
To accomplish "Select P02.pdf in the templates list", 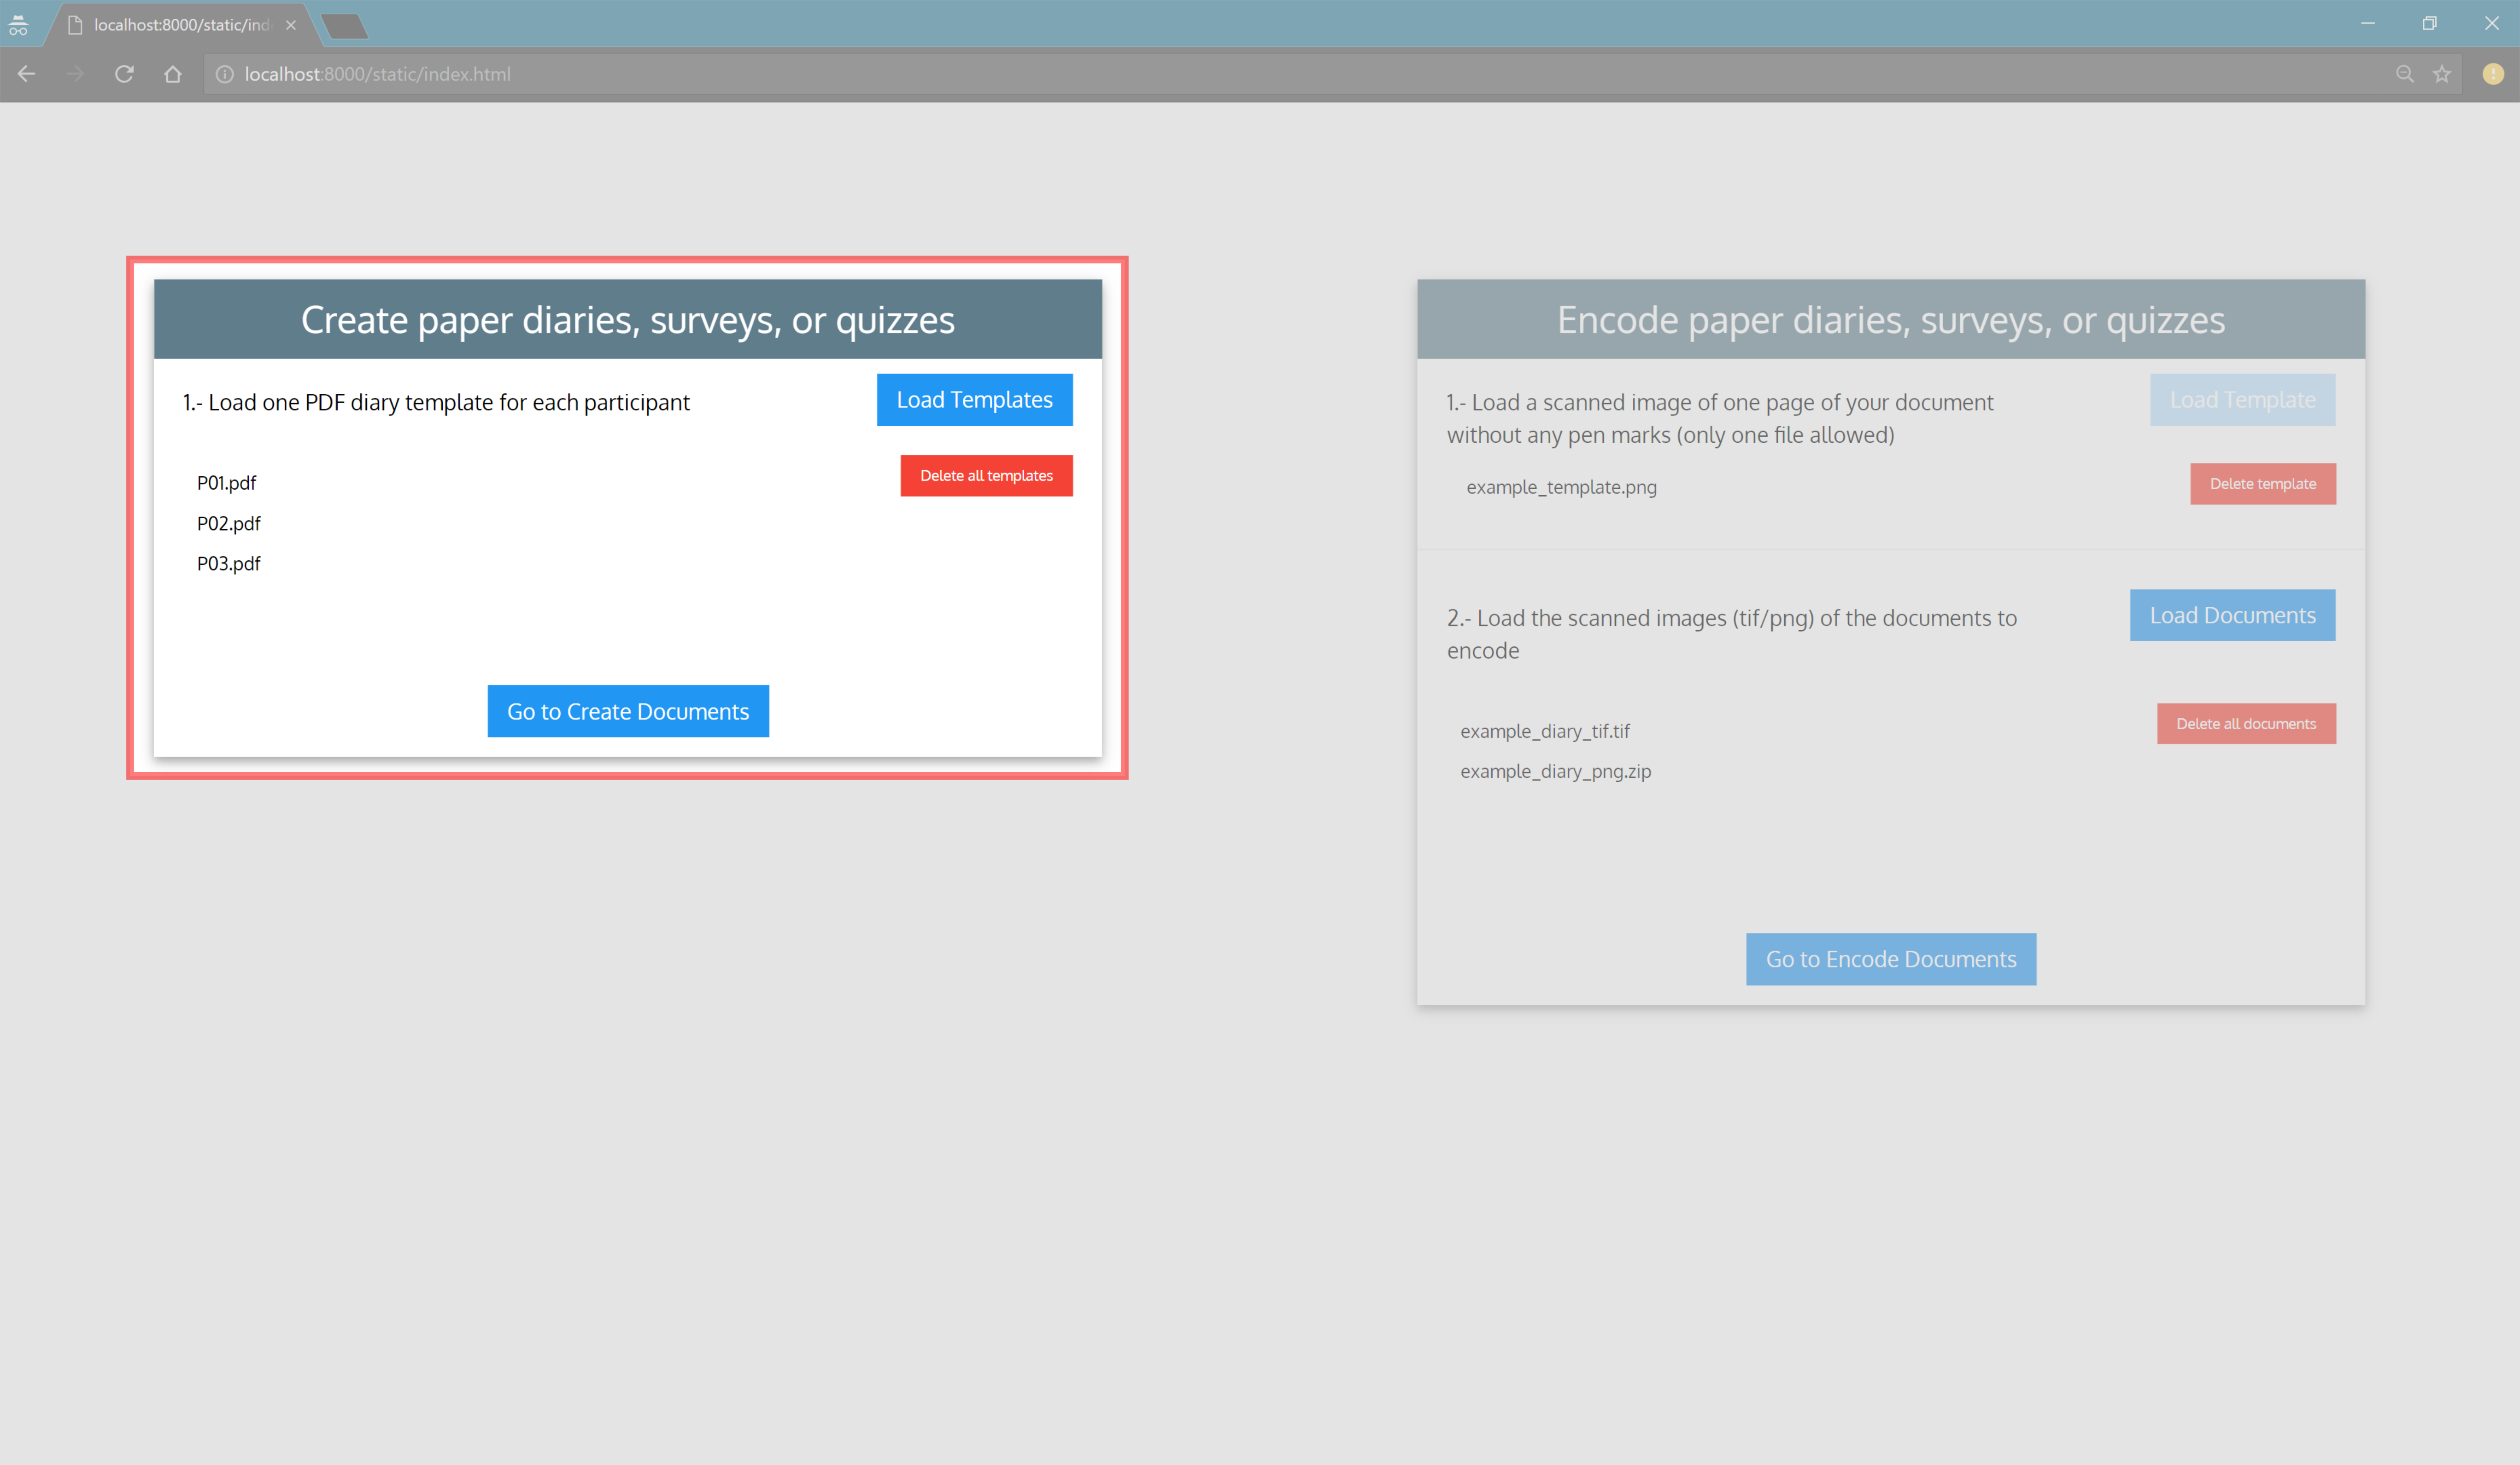I will [x=229, y=523].
